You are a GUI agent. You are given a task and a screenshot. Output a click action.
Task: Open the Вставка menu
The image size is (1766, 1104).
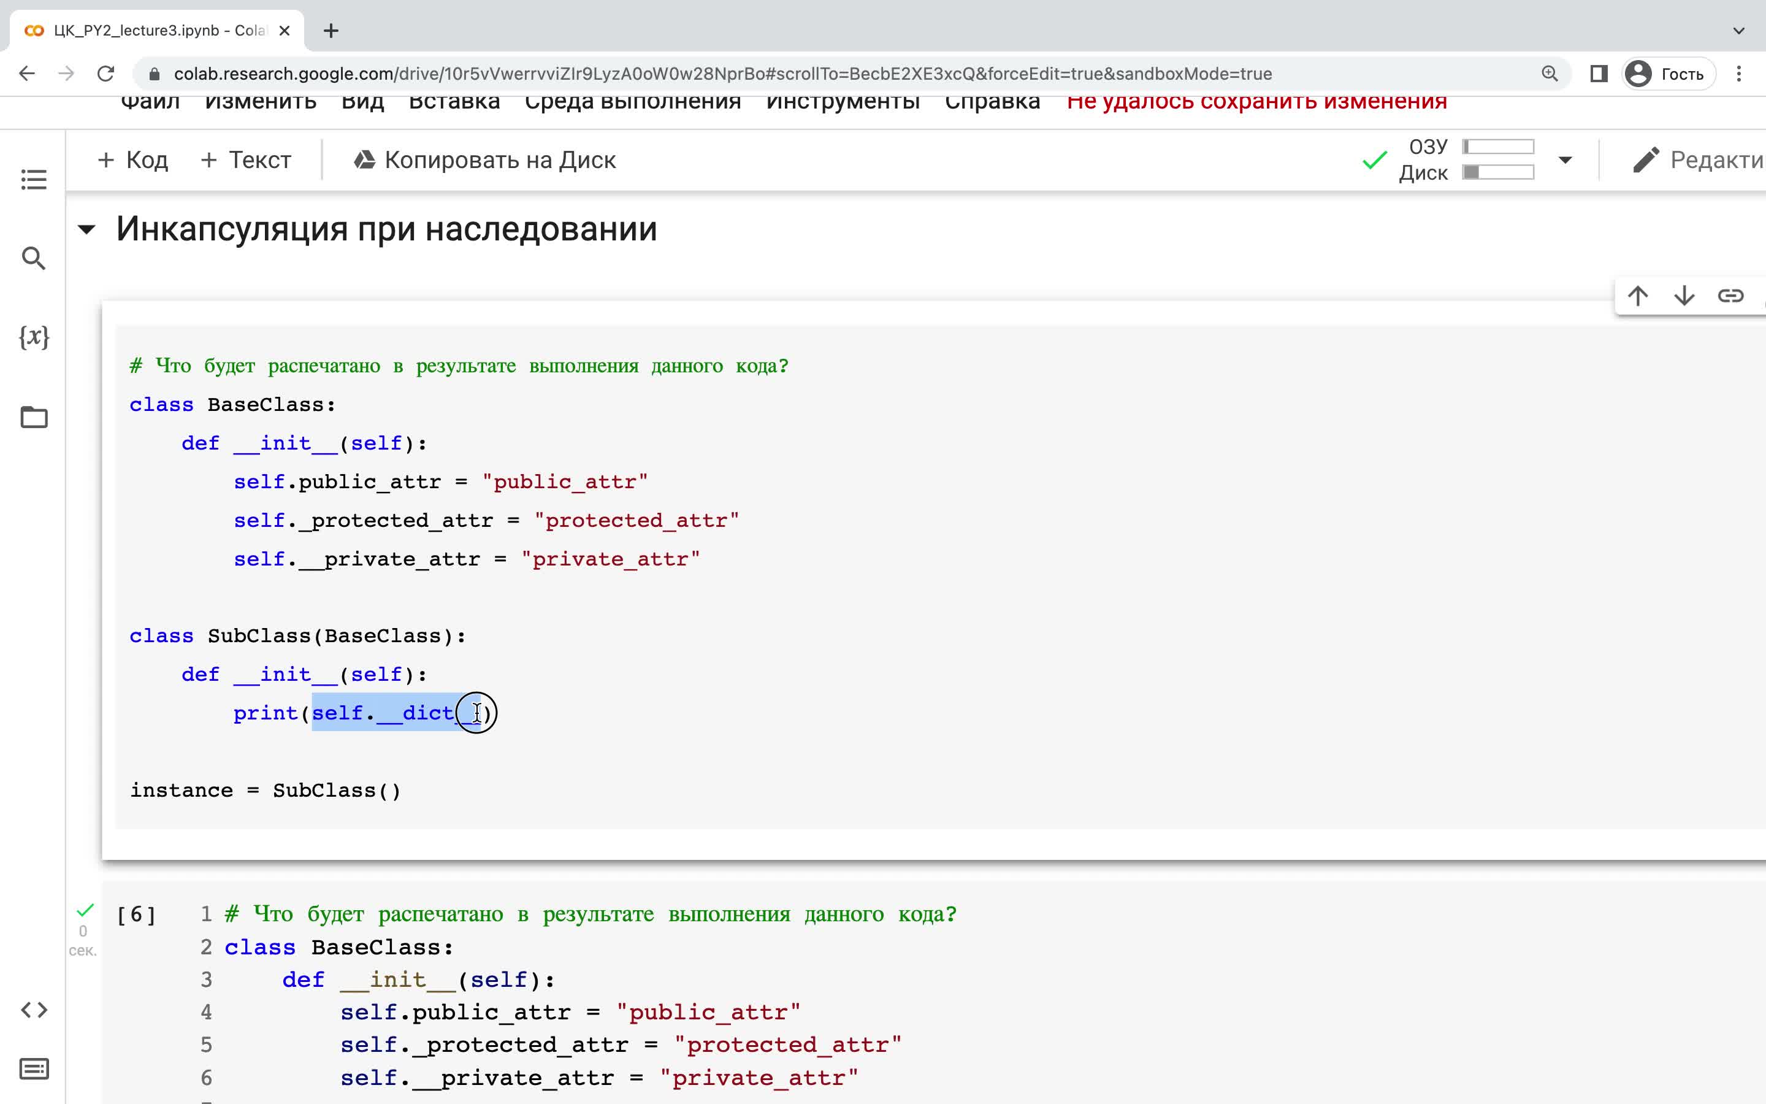pyautogui.click(x=454, y=101)
